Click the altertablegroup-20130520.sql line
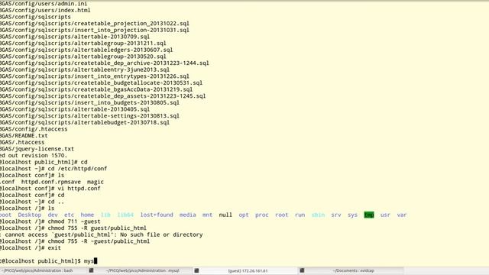Image resolution: width=489 pixels, height=275 pixels. coord(83,57)
